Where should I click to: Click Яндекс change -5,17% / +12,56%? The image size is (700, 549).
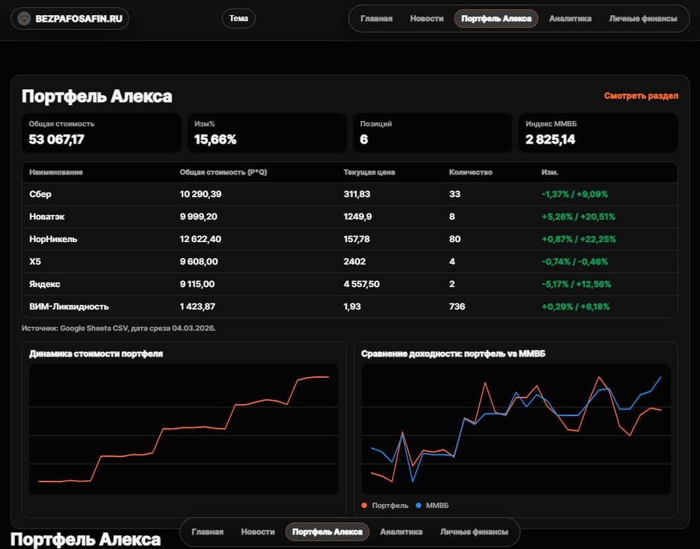[x=576, y=284]
